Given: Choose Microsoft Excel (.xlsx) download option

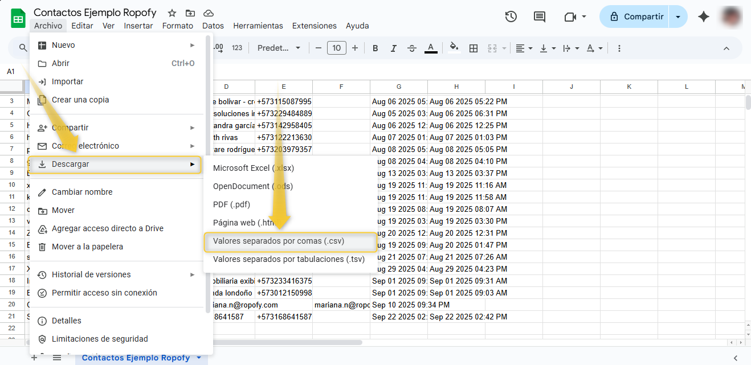Looking at the screenshot, I should click(254, 168).
